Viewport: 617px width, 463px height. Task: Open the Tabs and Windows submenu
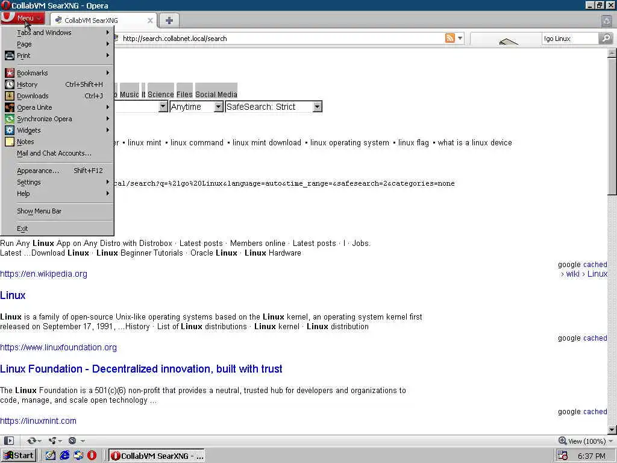point(57,33)
